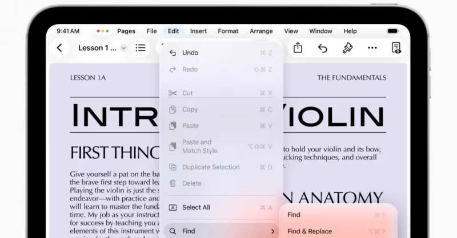Viewport: 457px width, 238px height.
Task: Open the More ellipsis toolbar icon
Action: [x=372, y=48]
